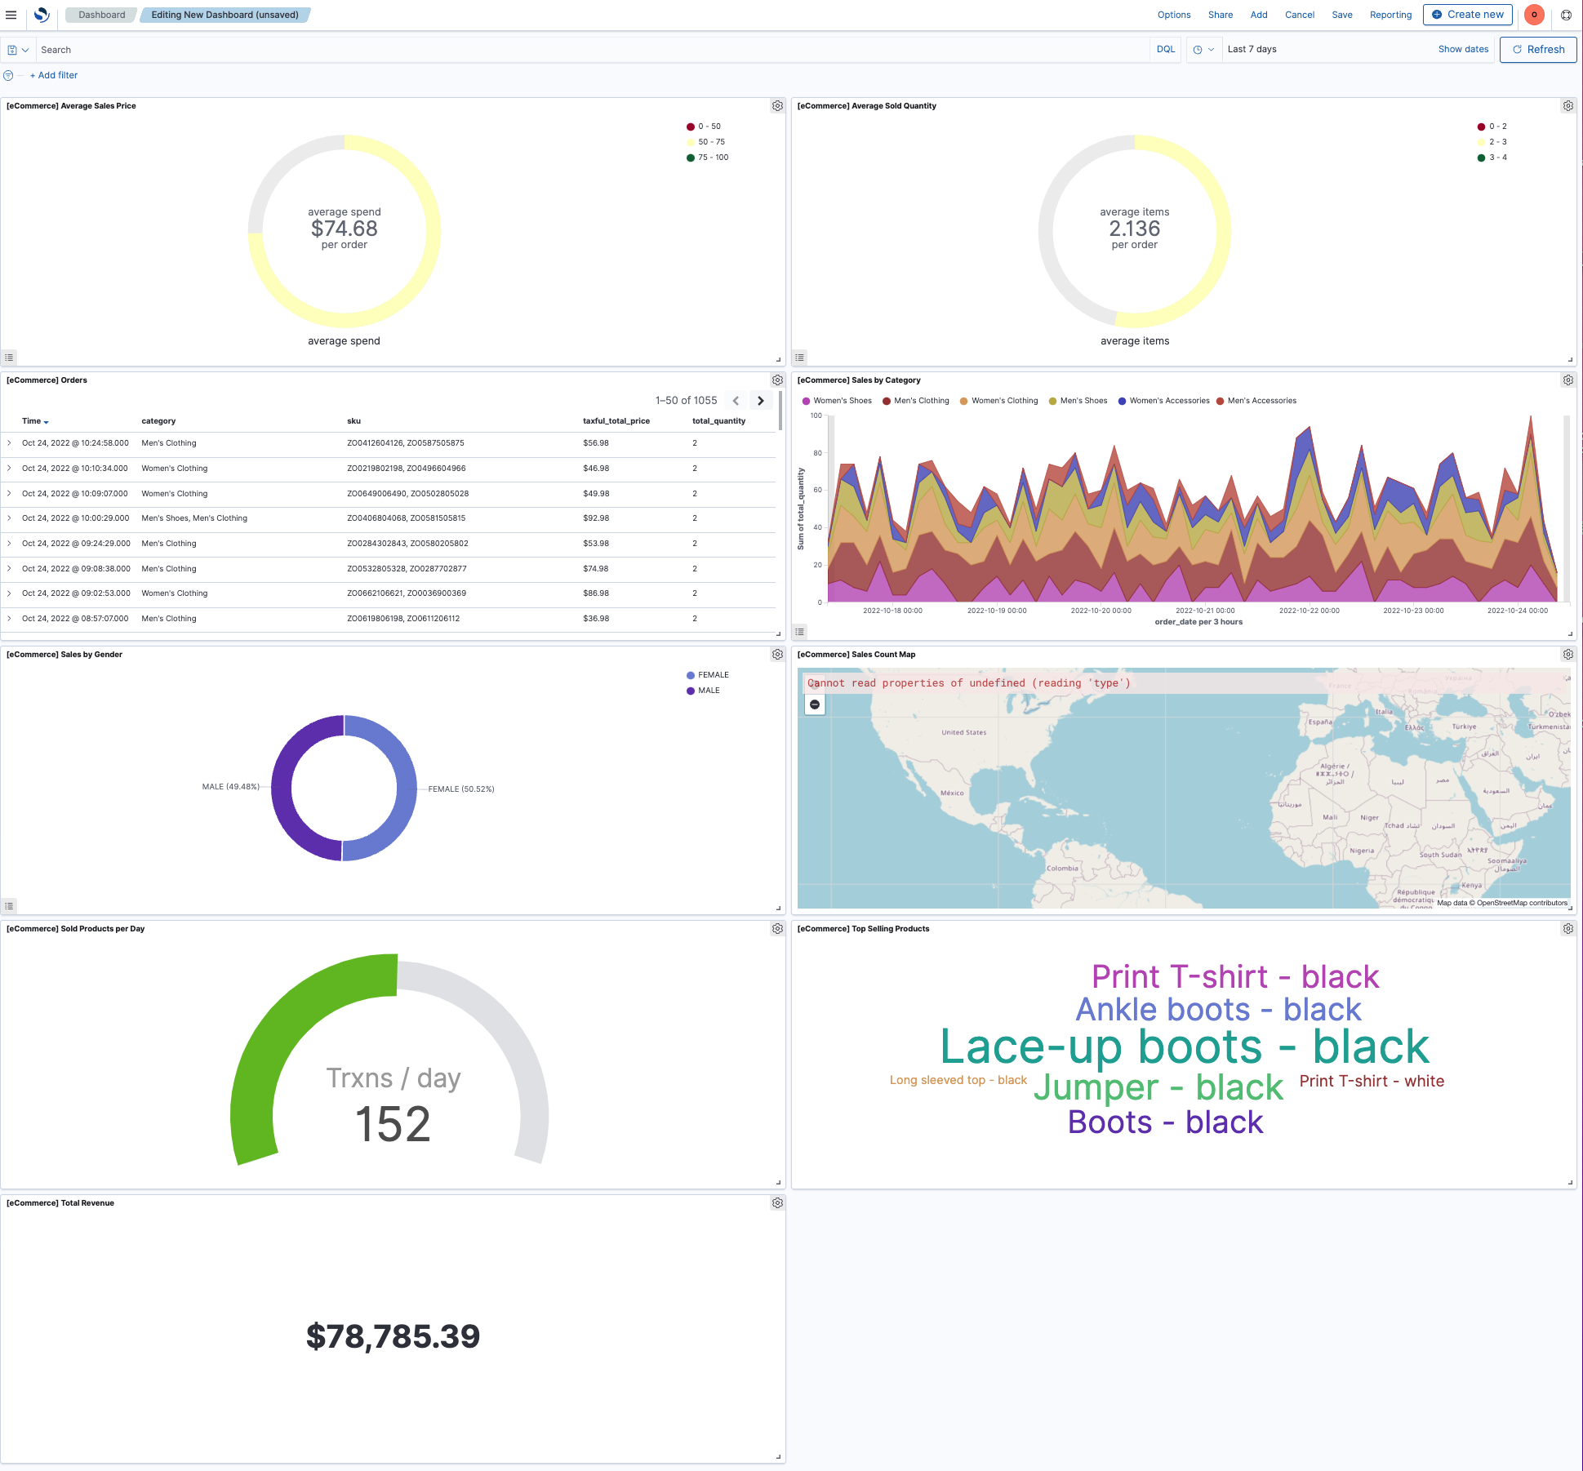This screenshot has height=1471, width=1583.
Task: Open panel options for Top Selling Products
Action: (1568, 929)
